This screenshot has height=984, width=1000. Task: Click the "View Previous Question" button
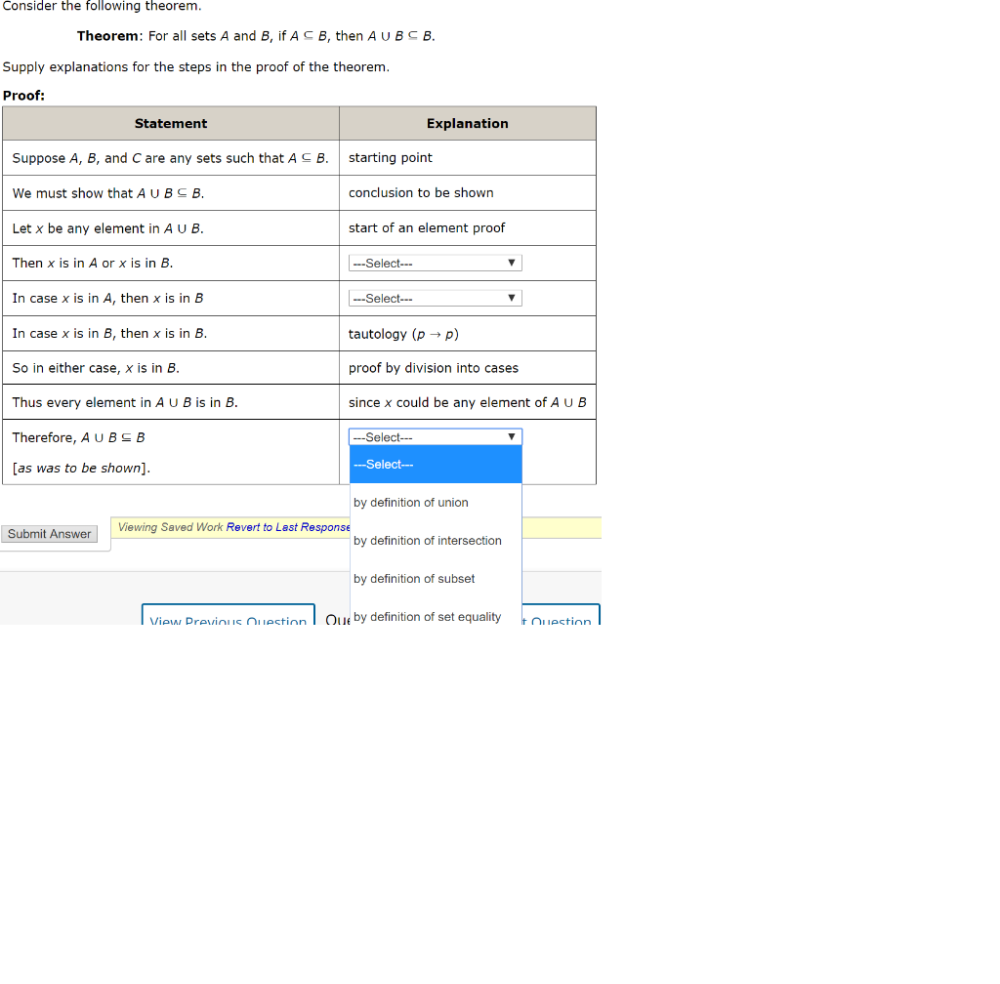[x=228, y=619]
